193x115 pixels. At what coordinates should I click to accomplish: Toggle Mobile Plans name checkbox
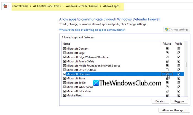coord(64,95)
